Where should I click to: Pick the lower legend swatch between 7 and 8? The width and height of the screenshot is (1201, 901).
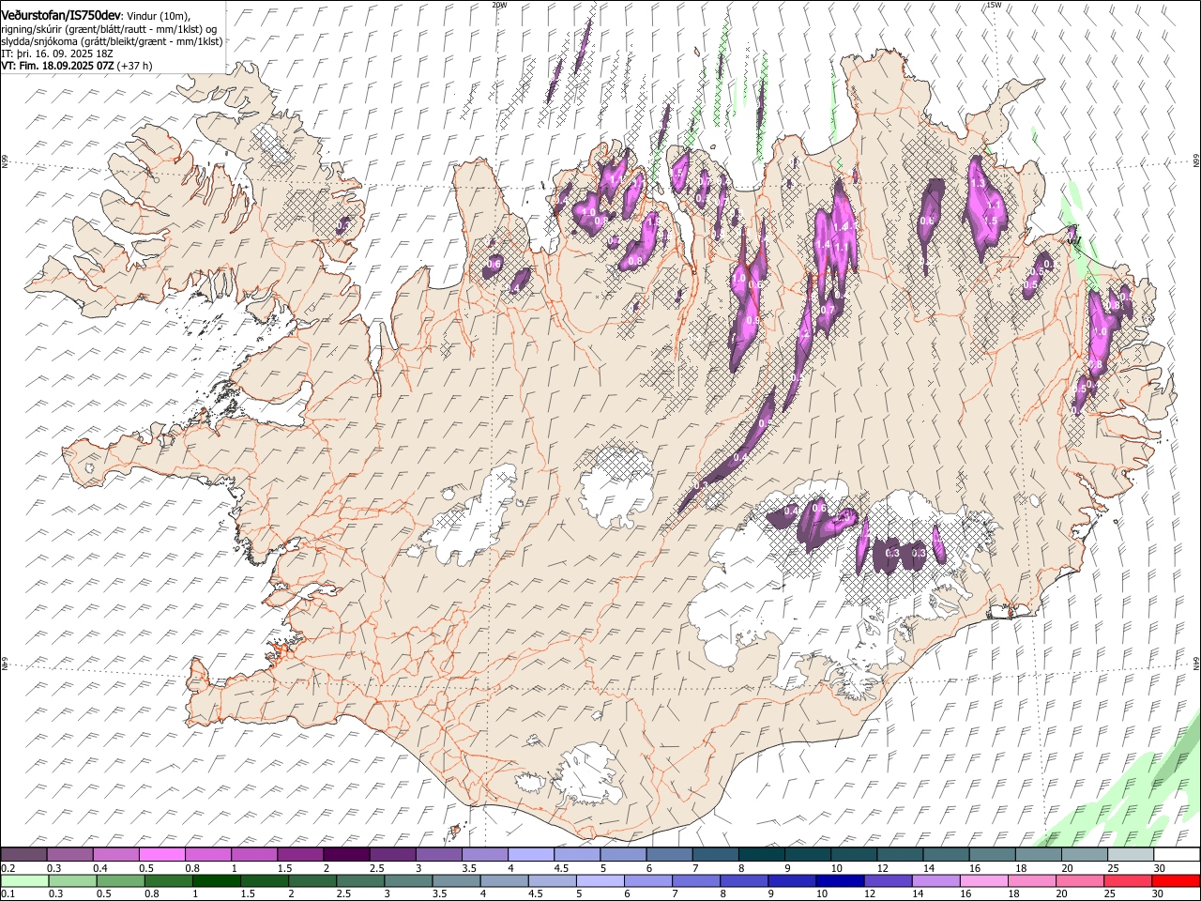pyautogui.click(x=696, y=880)
